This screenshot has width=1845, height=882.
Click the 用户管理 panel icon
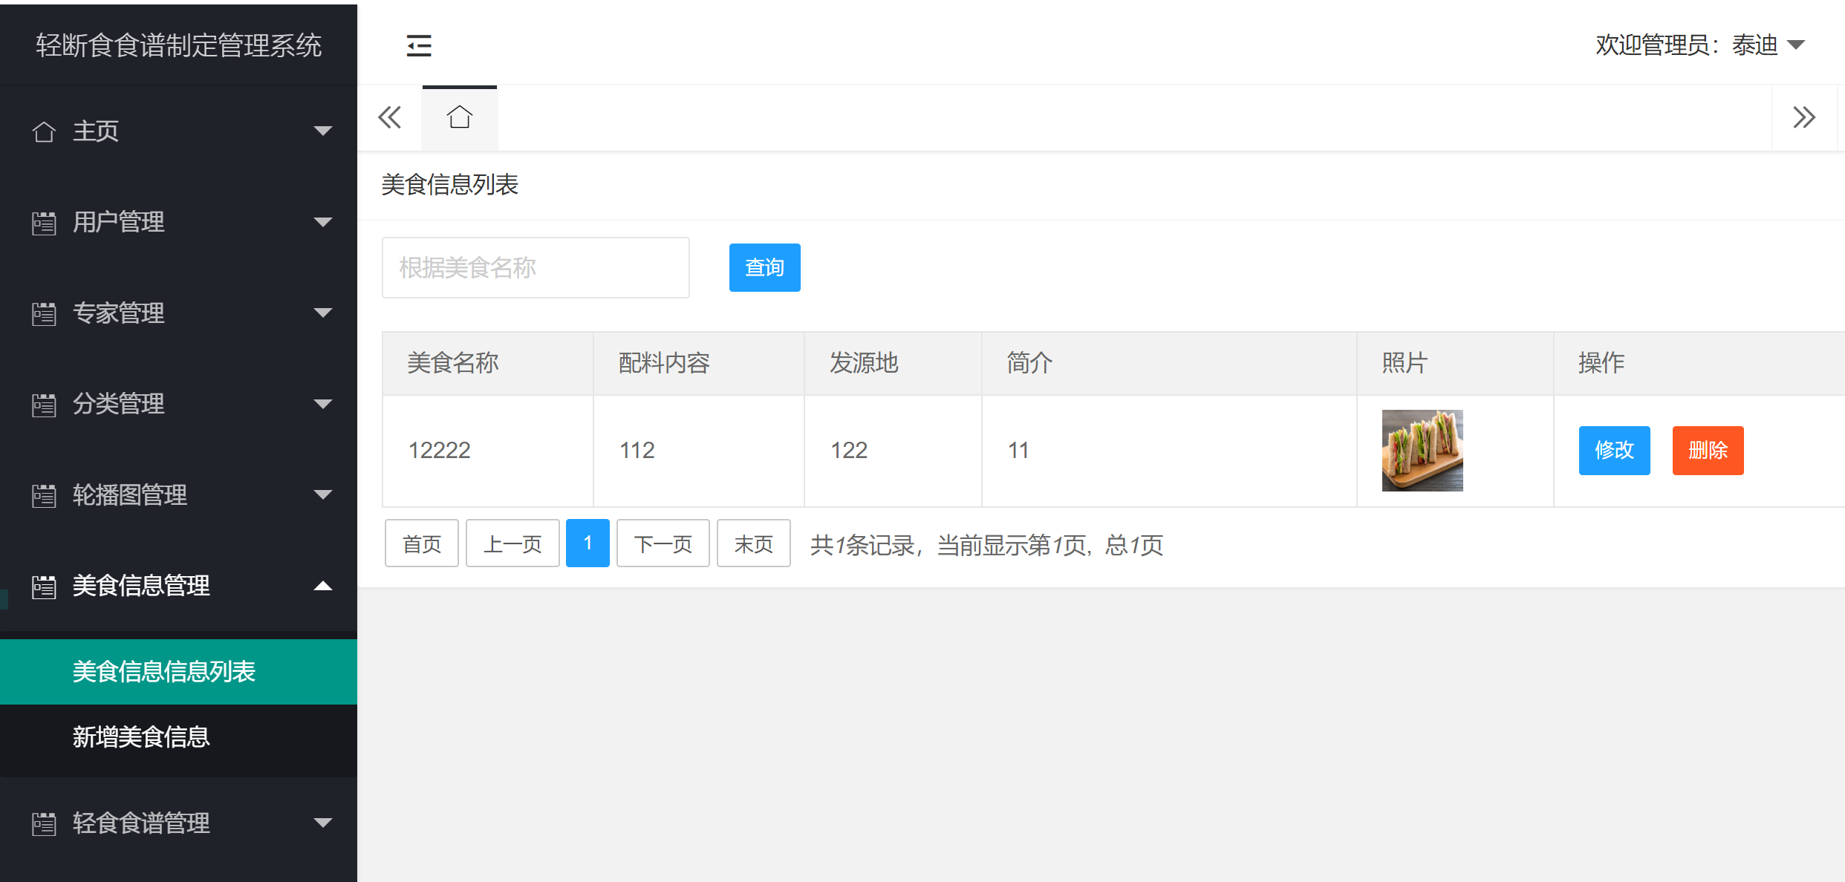44,221
